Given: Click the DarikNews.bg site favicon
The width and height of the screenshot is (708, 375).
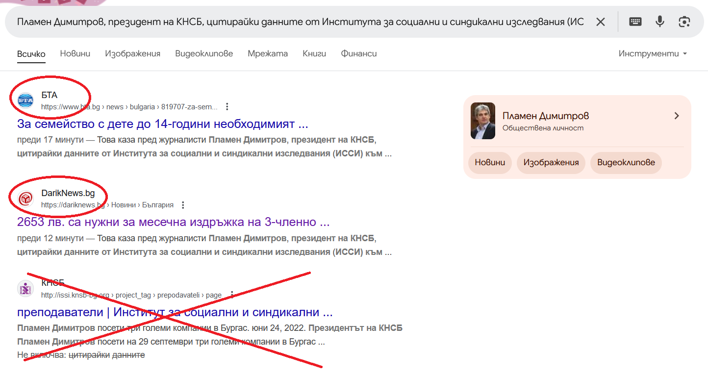Looking at the screenshot, I should point(25,199).
